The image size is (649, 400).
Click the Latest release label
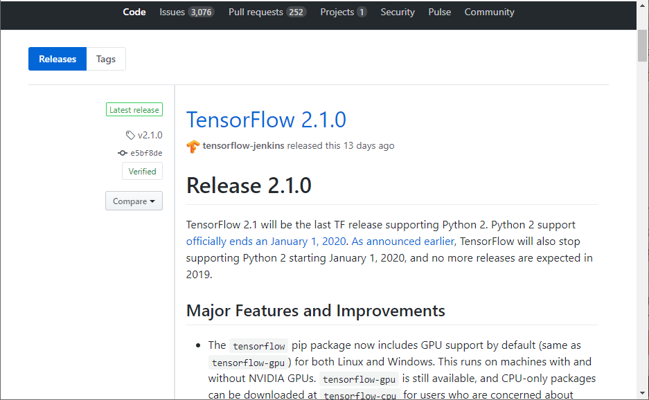click(134, 109)
